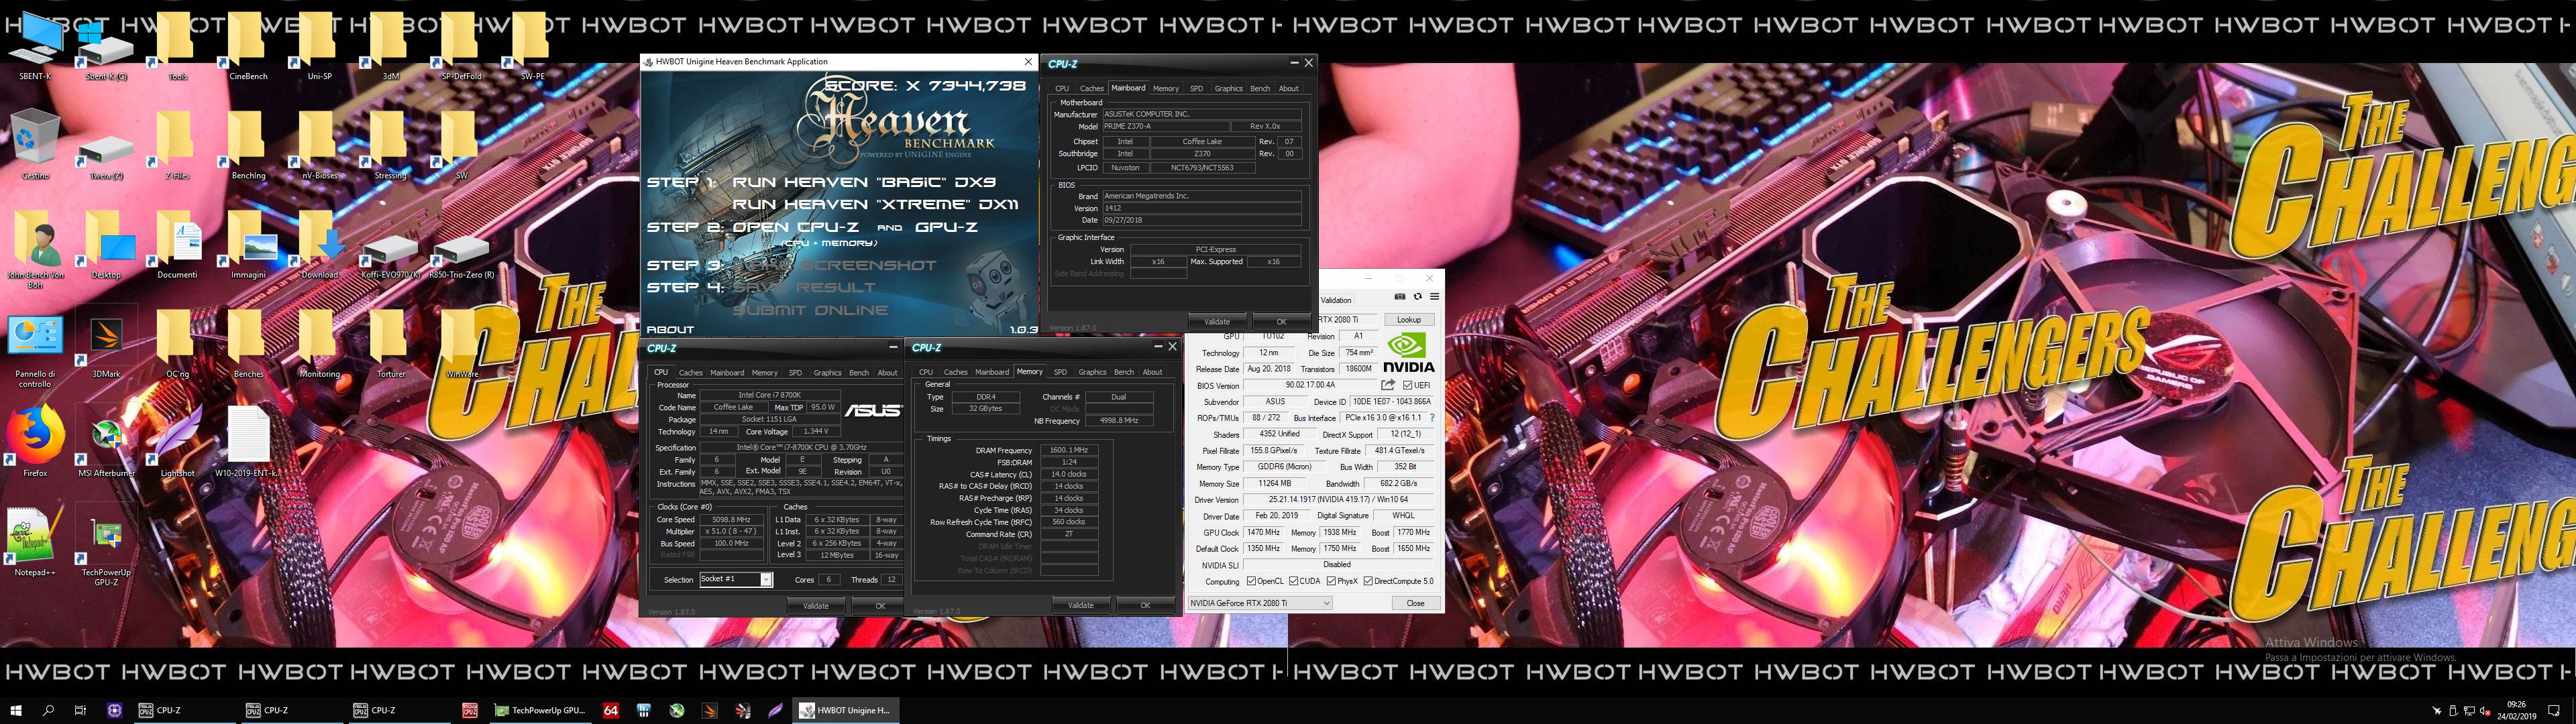Open Windows Start menu
2576x724 pixels.
(x=16, y=711)
